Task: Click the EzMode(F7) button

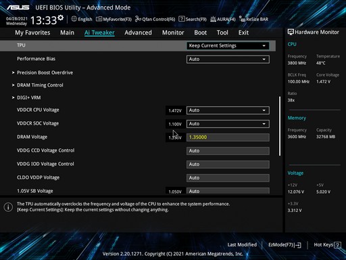Action: [285, 245]
